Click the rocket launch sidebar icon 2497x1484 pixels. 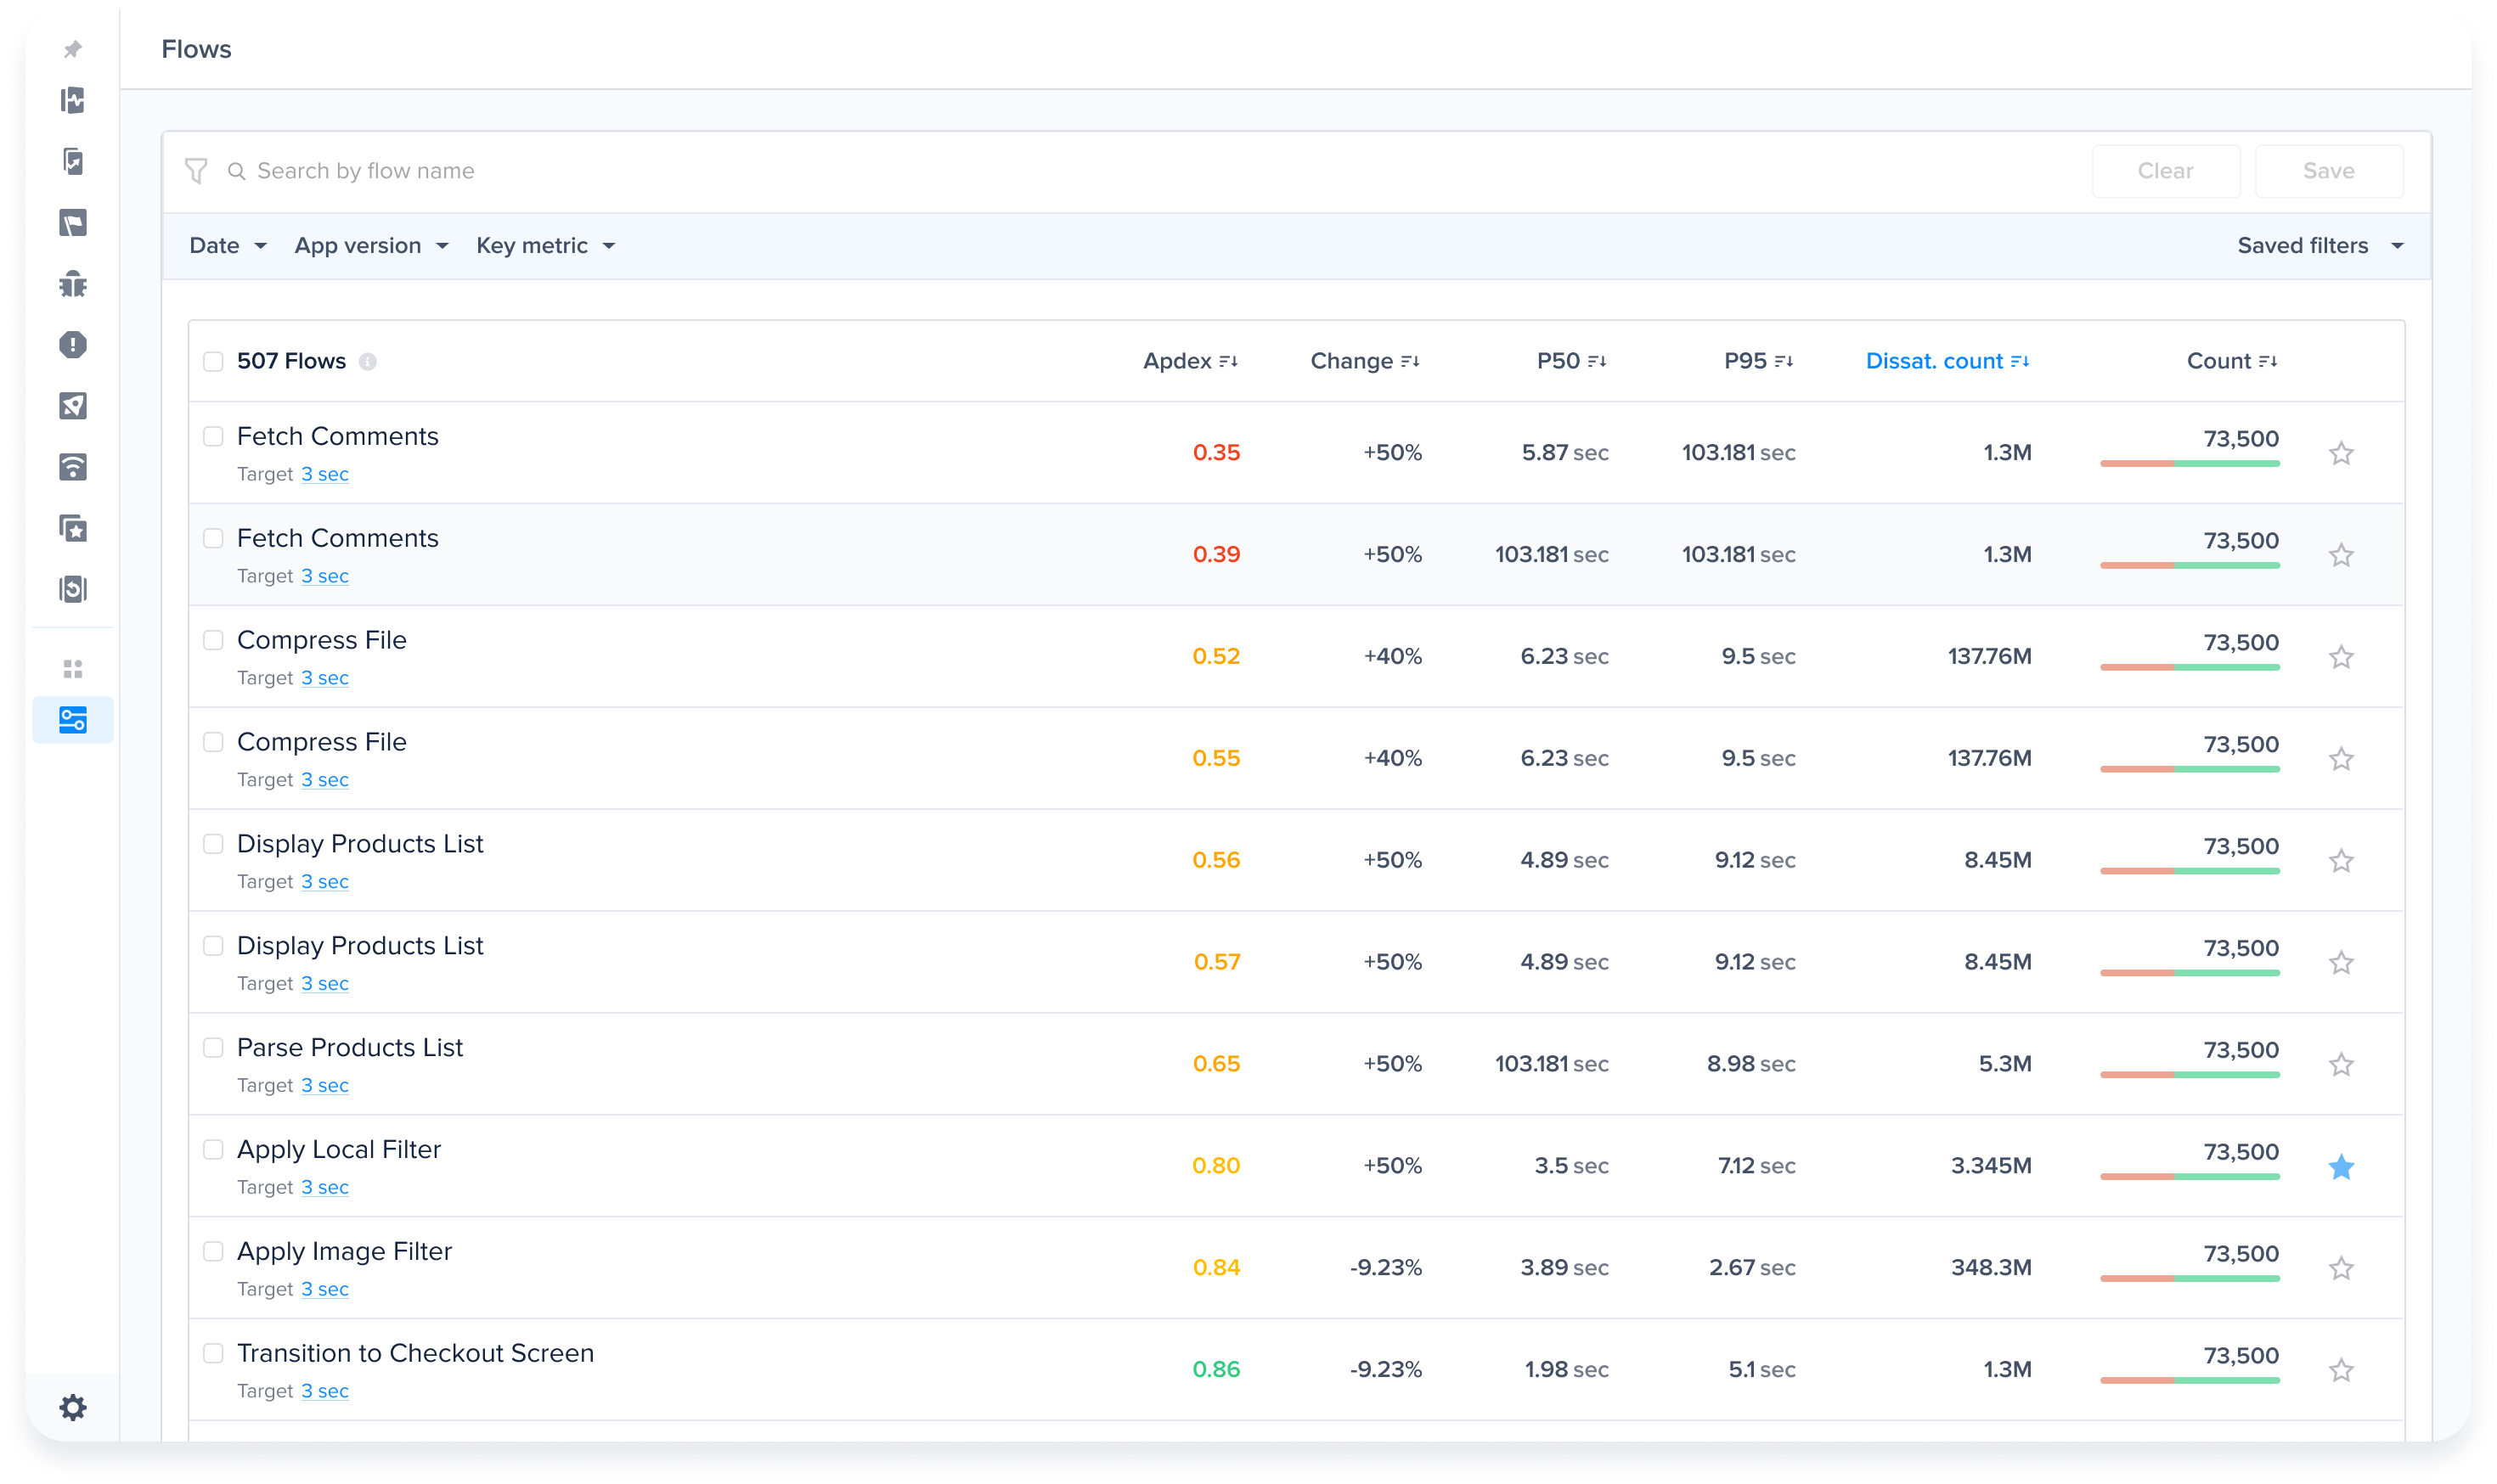click(73, 406)
